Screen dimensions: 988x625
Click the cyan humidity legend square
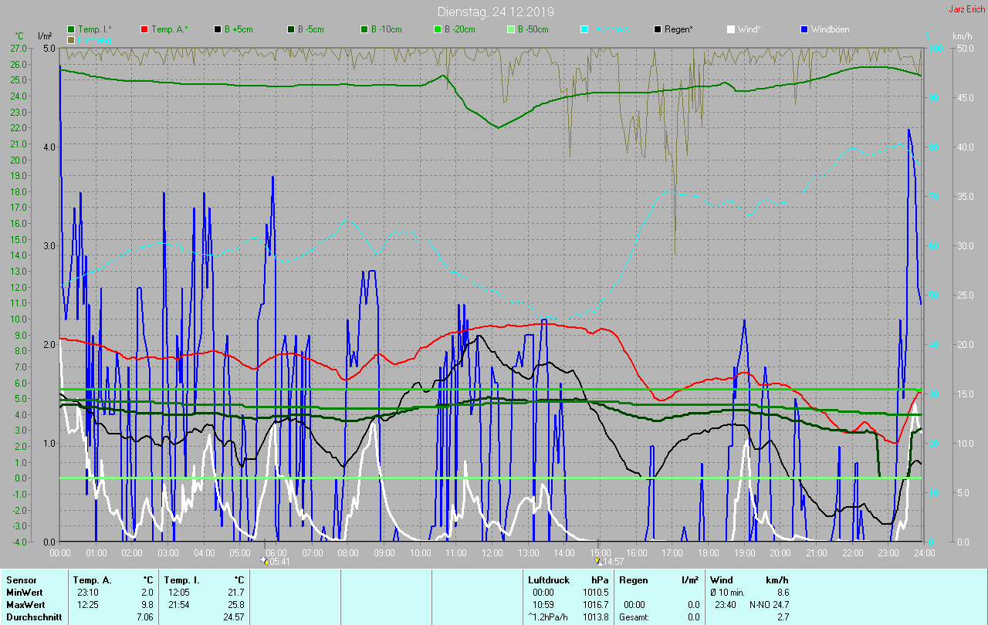584,29
